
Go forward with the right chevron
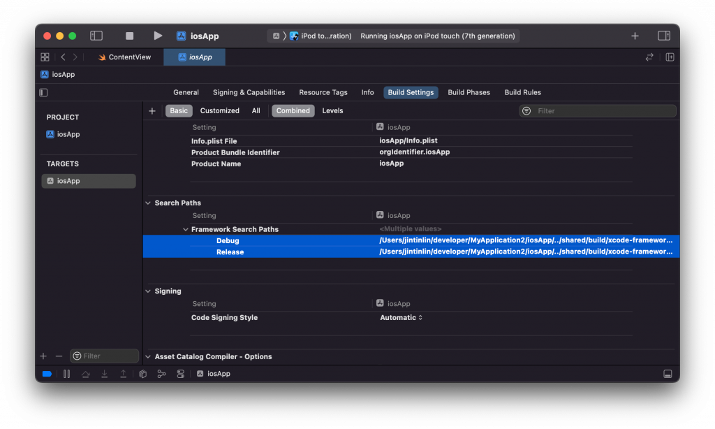click(75, 57)
